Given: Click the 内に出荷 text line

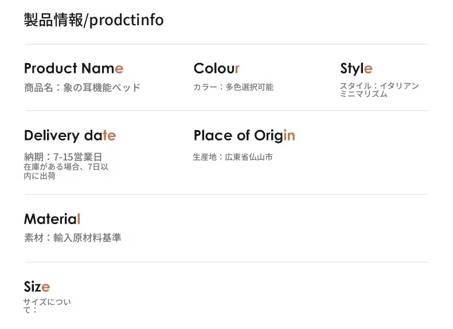Looking at the screenshot, I should click(40, 176).
